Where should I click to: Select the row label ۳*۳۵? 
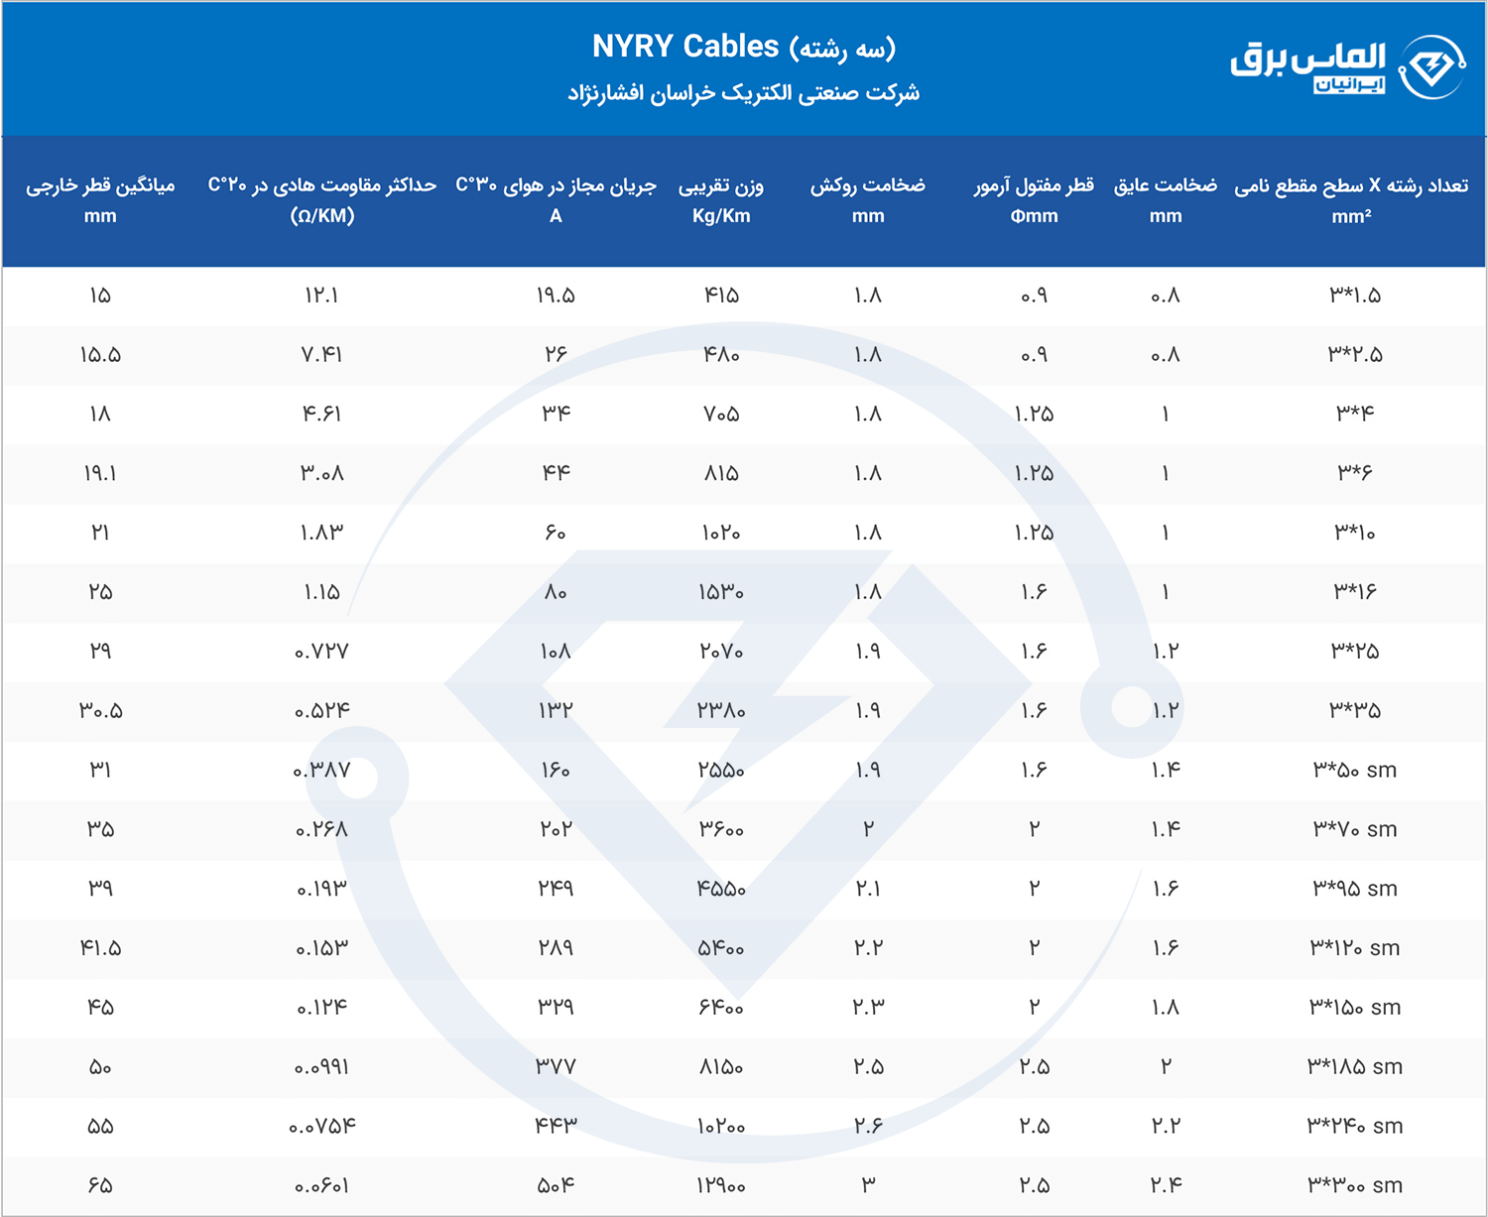1355,711
